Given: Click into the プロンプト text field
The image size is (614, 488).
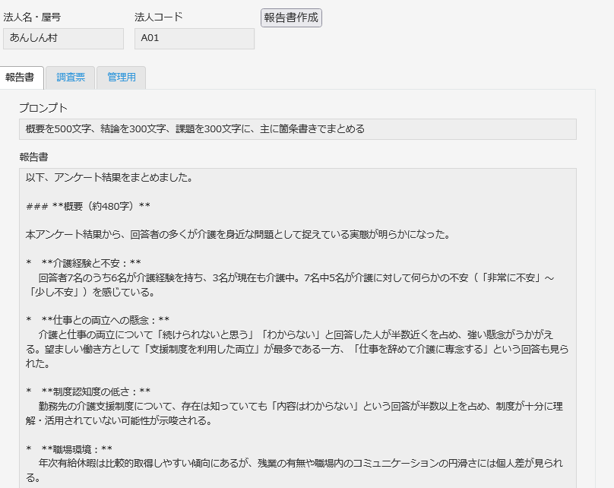Looking at the screenshot, I should [297, 129].
